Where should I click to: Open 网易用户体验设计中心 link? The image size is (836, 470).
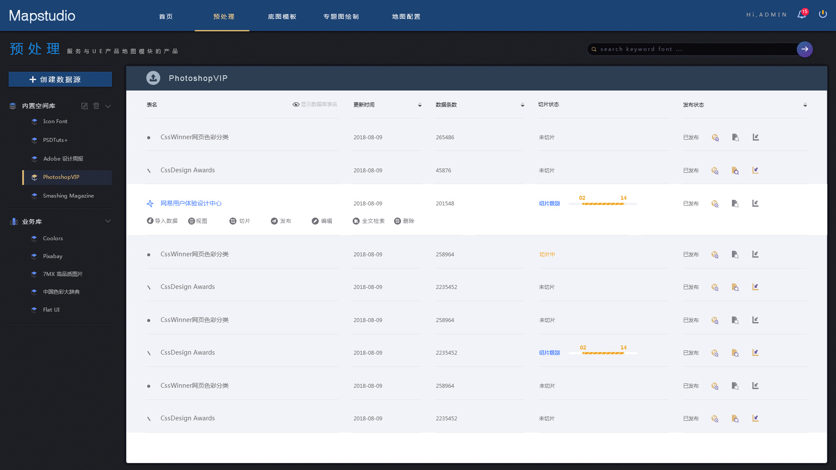pyautogui.click(x=191, y=203)
